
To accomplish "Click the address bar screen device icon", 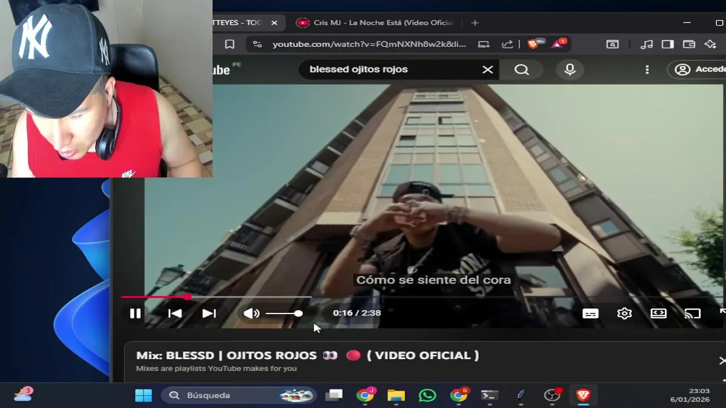I will (x=484, y=44).
